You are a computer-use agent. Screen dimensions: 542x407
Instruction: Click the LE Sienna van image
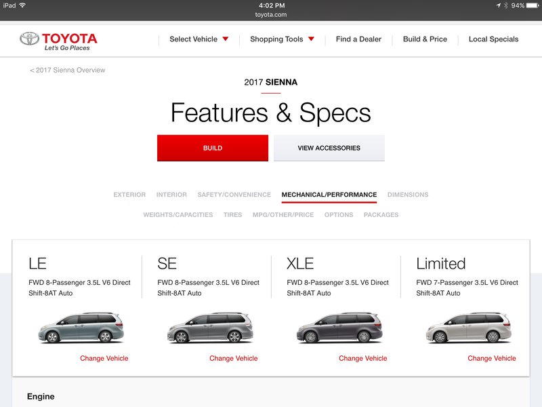pyautogui.click(x=81, y=328)
